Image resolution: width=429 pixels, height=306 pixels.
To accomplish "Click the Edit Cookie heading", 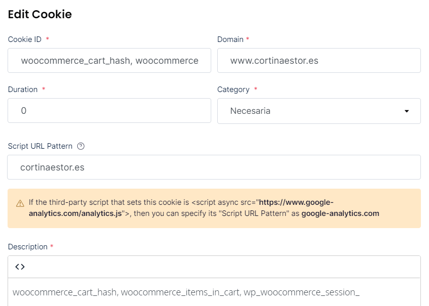I will pos(40,14).
